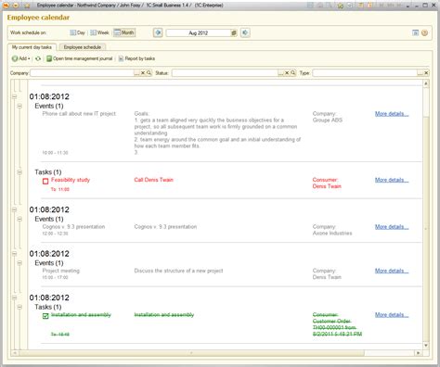Switch work schedule to Month view
The width and height of the screenshot is (440, 367).
click(124, 32)
